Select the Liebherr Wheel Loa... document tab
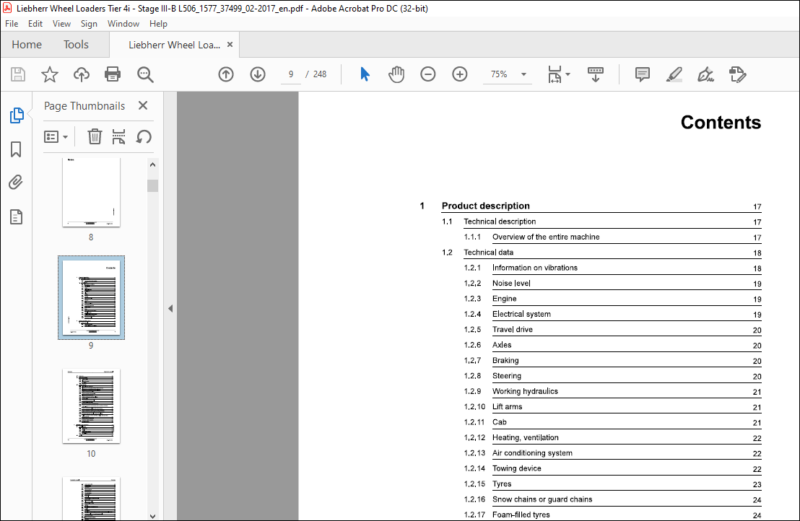The image size is (800, 521). [x=174, y=45]
